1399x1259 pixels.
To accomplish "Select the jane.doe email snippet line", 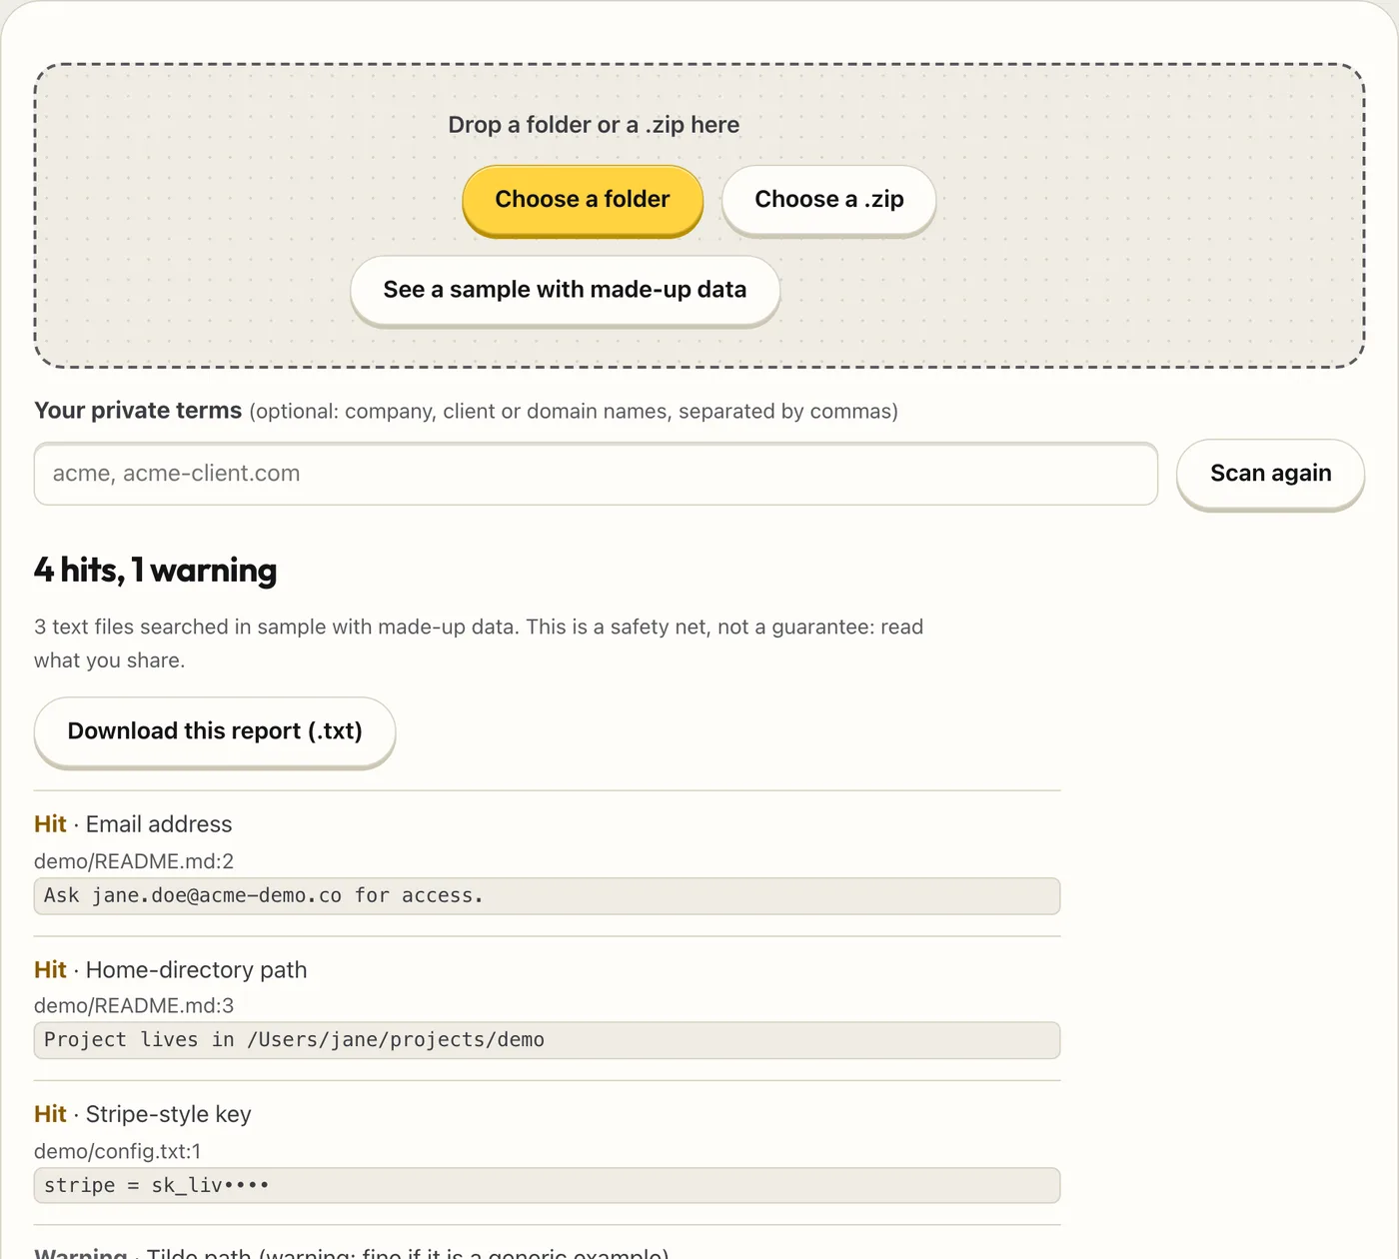I will coord(547,896).
